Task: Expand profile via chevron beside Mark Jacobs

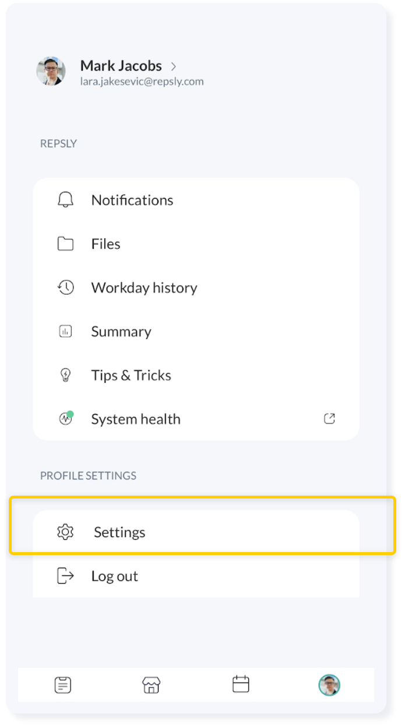Action: click(x=173, y=66)
